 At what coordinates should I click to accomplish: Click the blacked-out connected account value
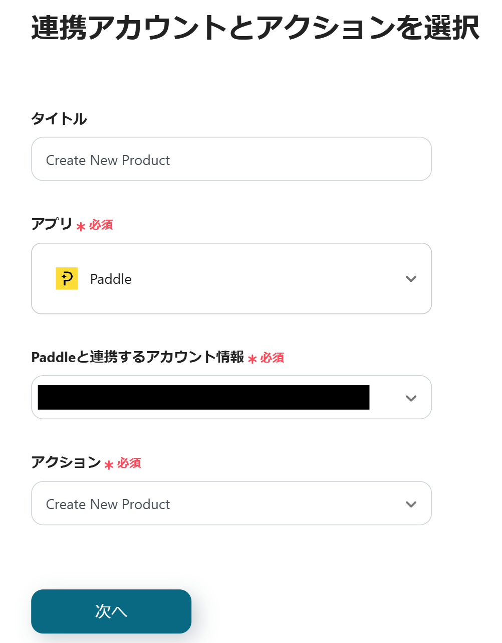pos(203,397)
